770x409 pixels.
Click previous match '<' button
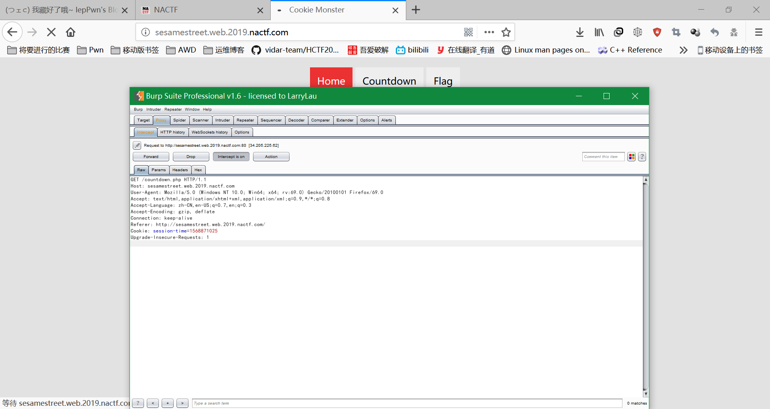click(153, 403)
